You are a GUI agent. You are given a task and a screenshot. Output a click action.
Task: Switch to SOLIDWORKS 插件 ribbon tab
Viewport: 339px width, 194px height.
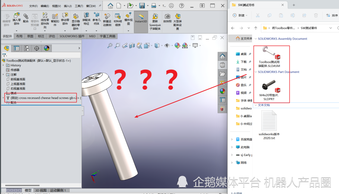tap(72, 36)
